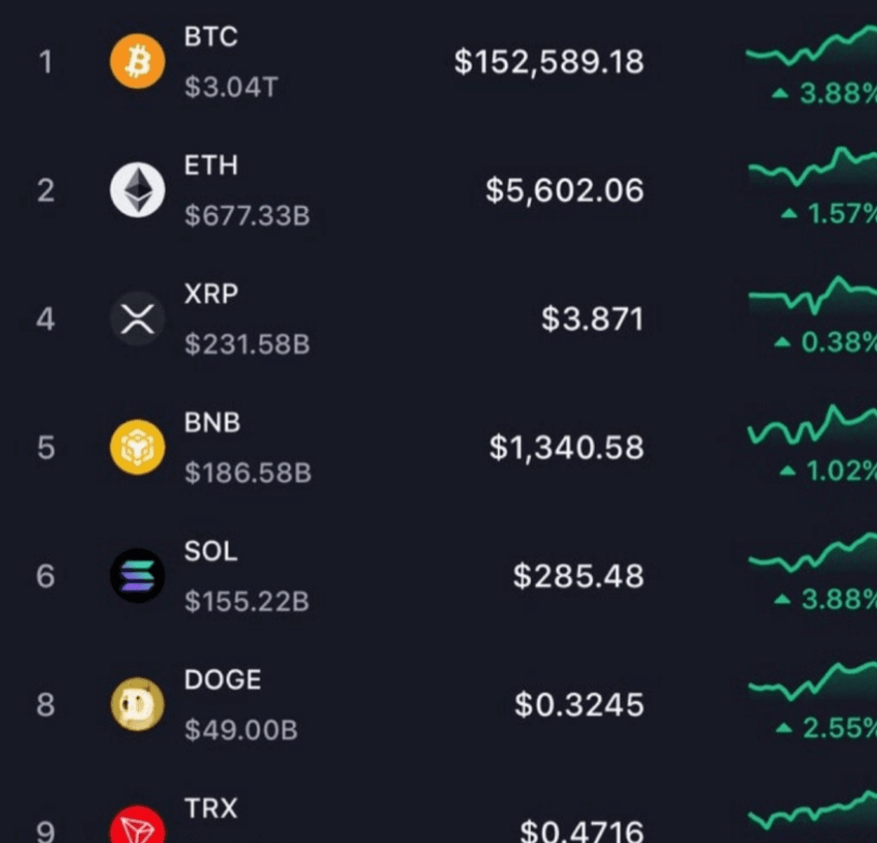Image resolution: width=877 pixels, height=843 pixels.
Task: Click the TRON red logo icon
Action: (137, 827)
